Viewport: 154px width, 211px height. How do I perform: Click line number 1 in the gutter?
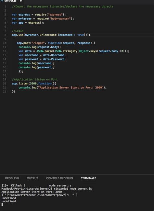5,6
